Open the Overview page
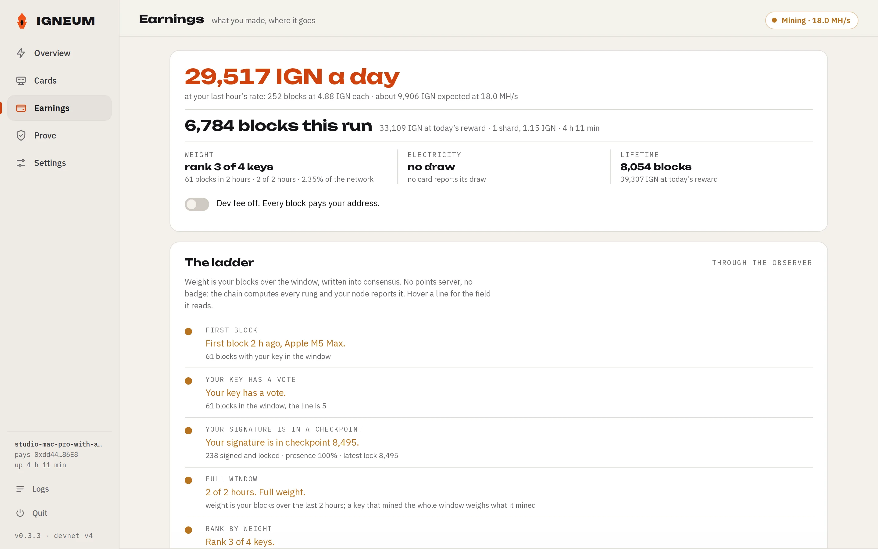Screen dimensions: 878x549 [59, 53]
